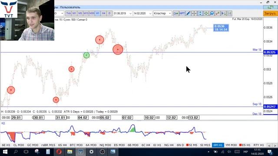Switch to the 6E H1 tab
Image resolution: width=278 pixels, height=156 pixels.
pyautogui.click(x=6, y=145)
